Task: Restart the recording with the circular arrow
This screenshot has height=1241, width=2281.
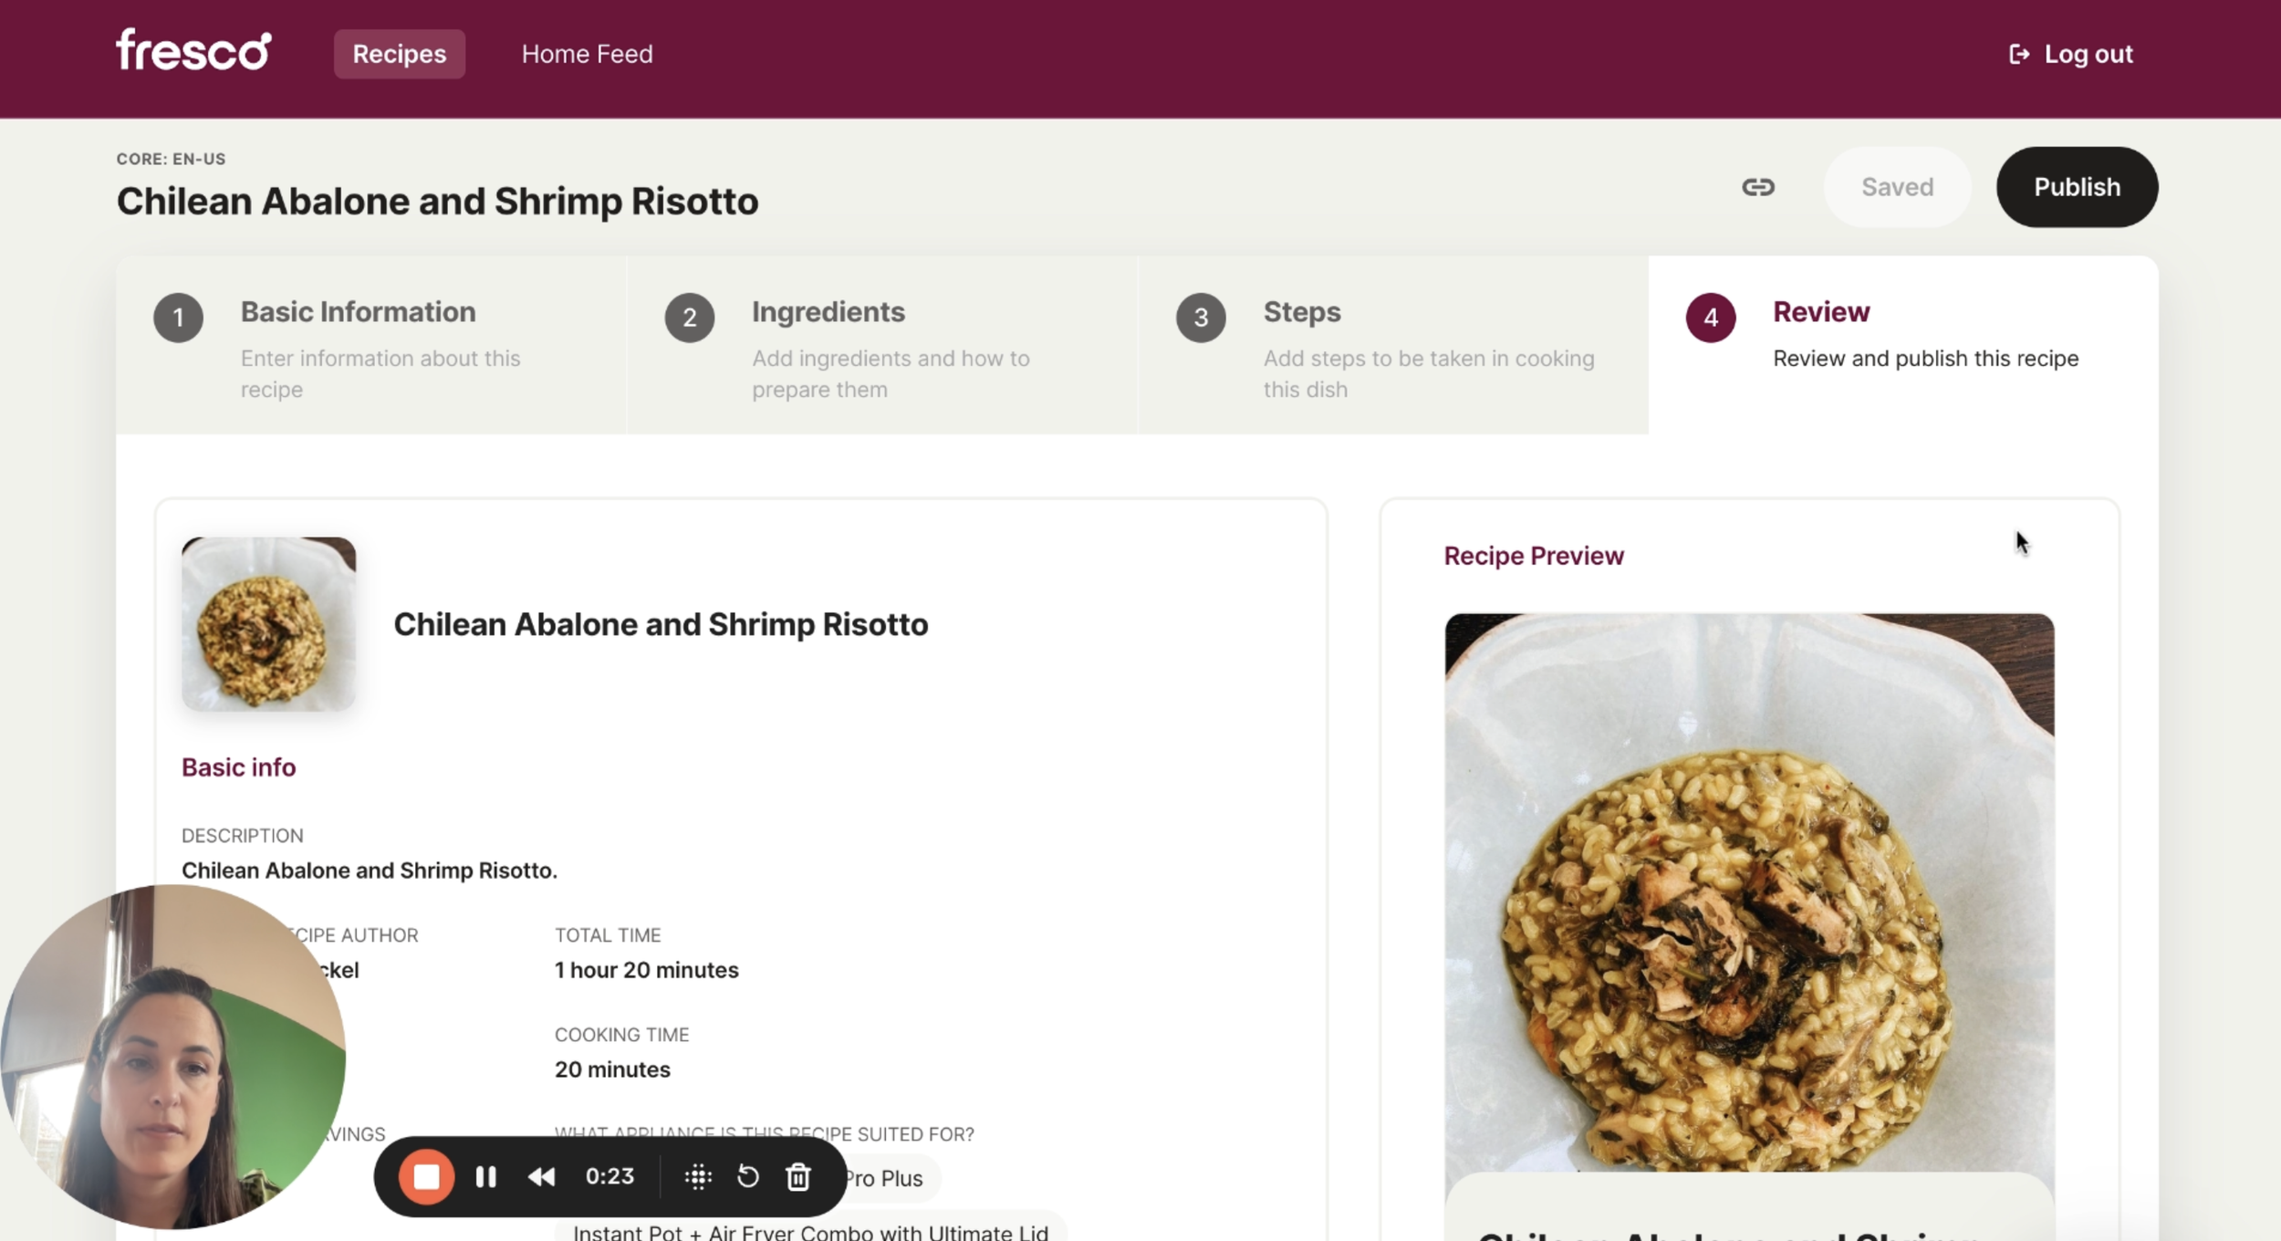Action: pos(747,1176)
